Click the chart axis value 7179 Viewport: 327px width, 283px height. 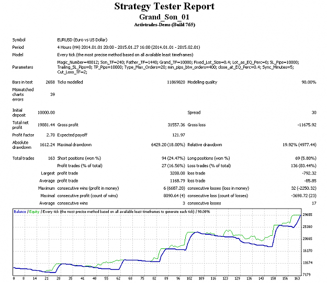coord(307,275)
